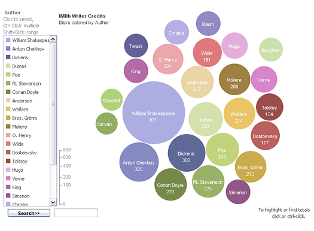Click the author list scrollbar thumb
The height and width of the screenshot is (231, 314).
53,104
